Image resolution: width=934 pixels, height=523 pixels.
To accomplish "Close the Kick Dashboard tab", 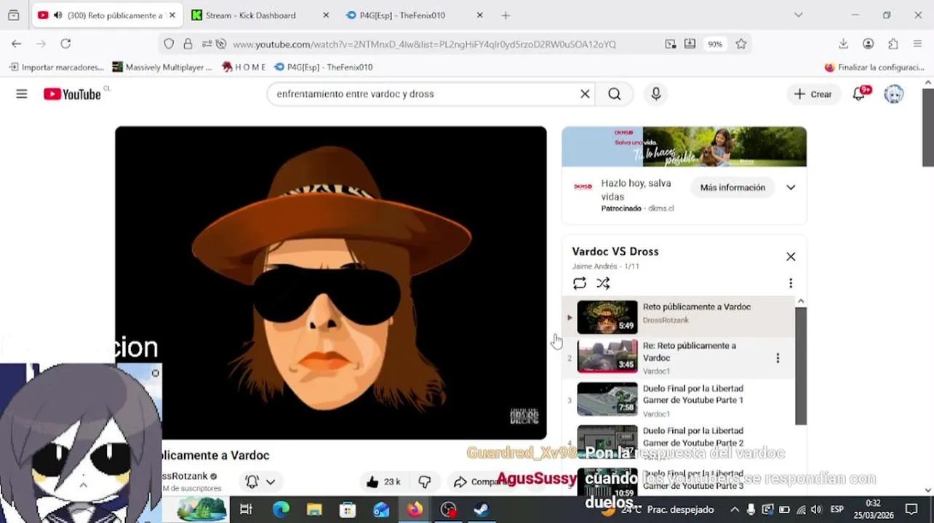I will tap(325, 15).
